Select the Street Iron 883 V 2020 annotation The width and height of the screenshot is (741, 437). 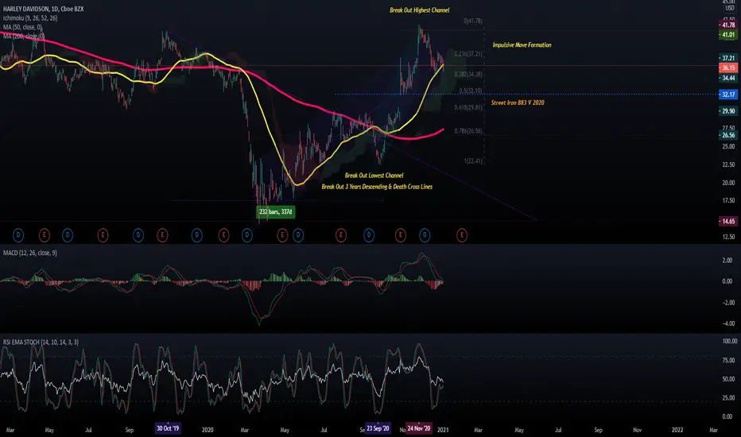(518, 102)
